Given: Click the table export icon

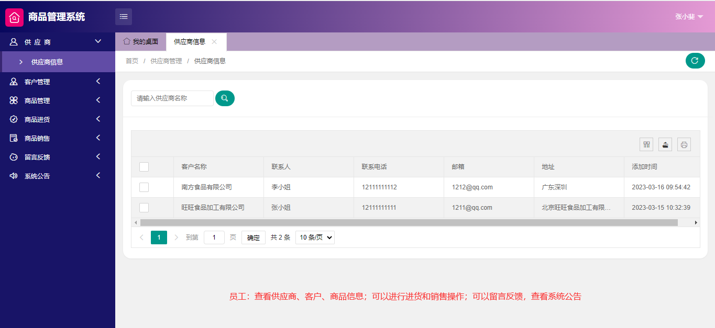Looking at the screenshot, I should coord(665,144).
